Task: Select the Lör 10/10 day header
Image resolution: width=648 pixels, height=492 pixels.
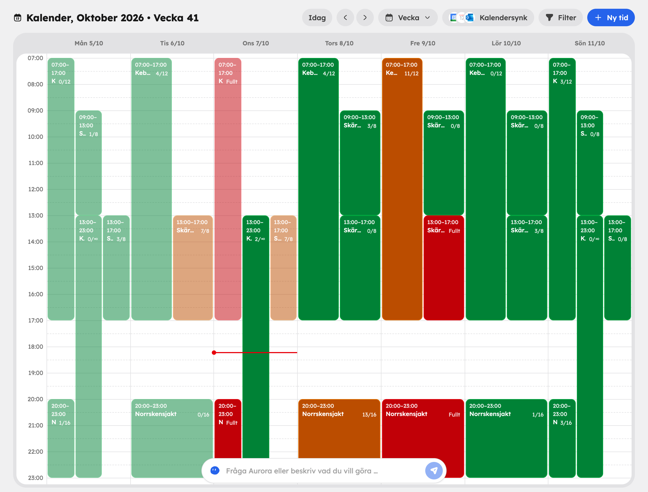Action: [x=506, y=43]
